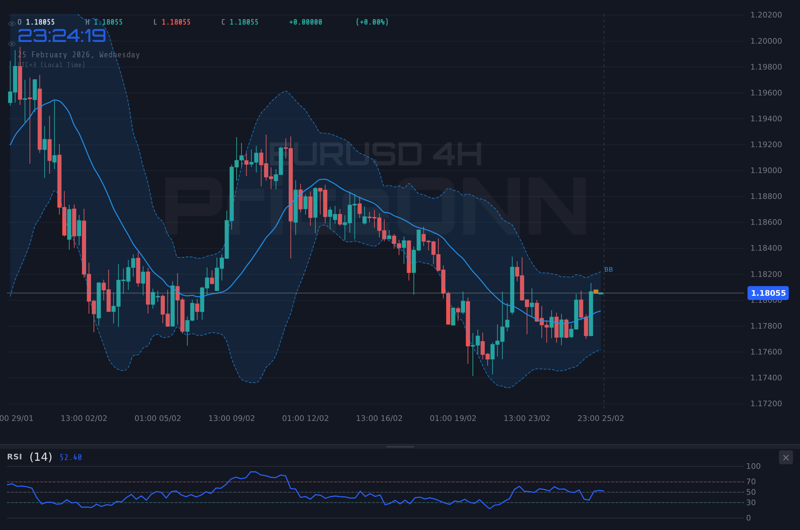The width and height of the screenshot is (800, 530).
Task: Click the blue 1.18055 price tag
Action: (769, 293)
